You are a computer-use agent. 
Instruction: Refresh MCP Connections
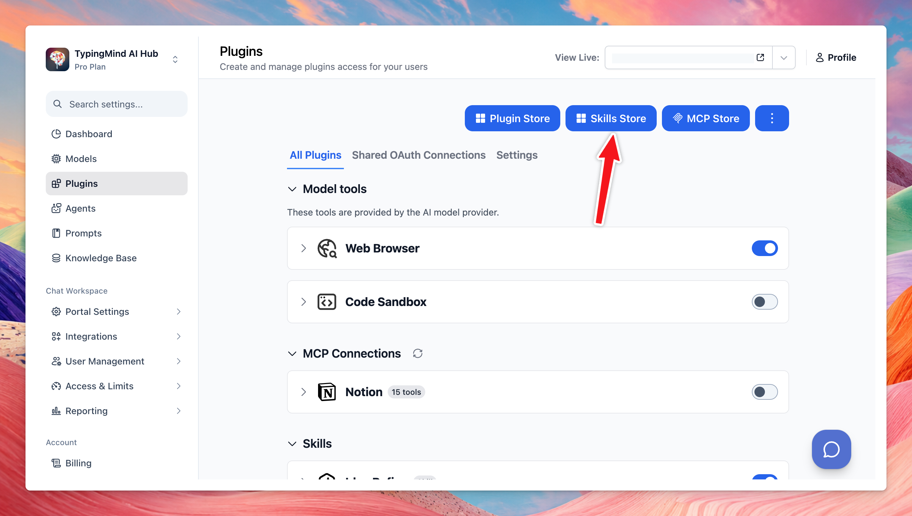417,354
